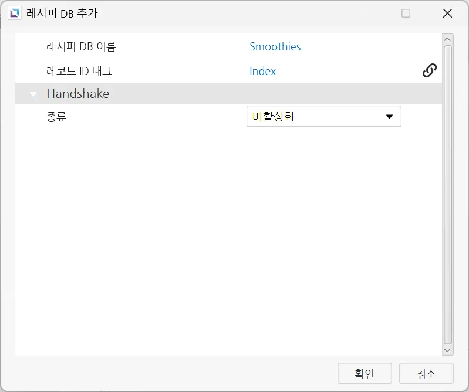Screen dimensions: 469x392
Task: Select the 레코드 ID 태그 row label
Action: pos(79,71)
